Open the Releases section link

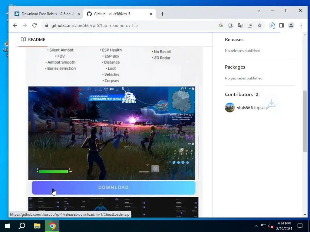point(234,40)
